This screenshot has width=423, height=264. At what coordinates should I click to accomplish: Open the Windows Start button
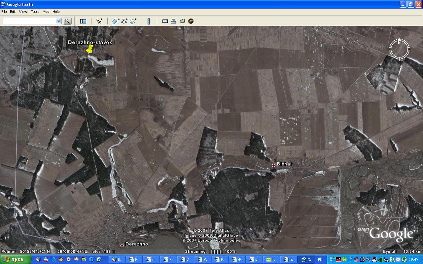click(16, 259)
